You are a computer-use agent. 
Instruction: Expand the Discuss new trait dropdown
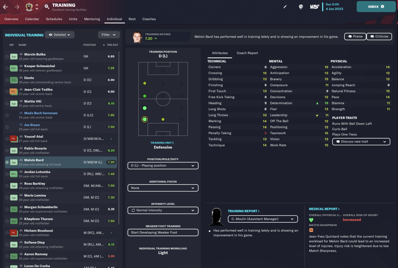tap(361, 142)
